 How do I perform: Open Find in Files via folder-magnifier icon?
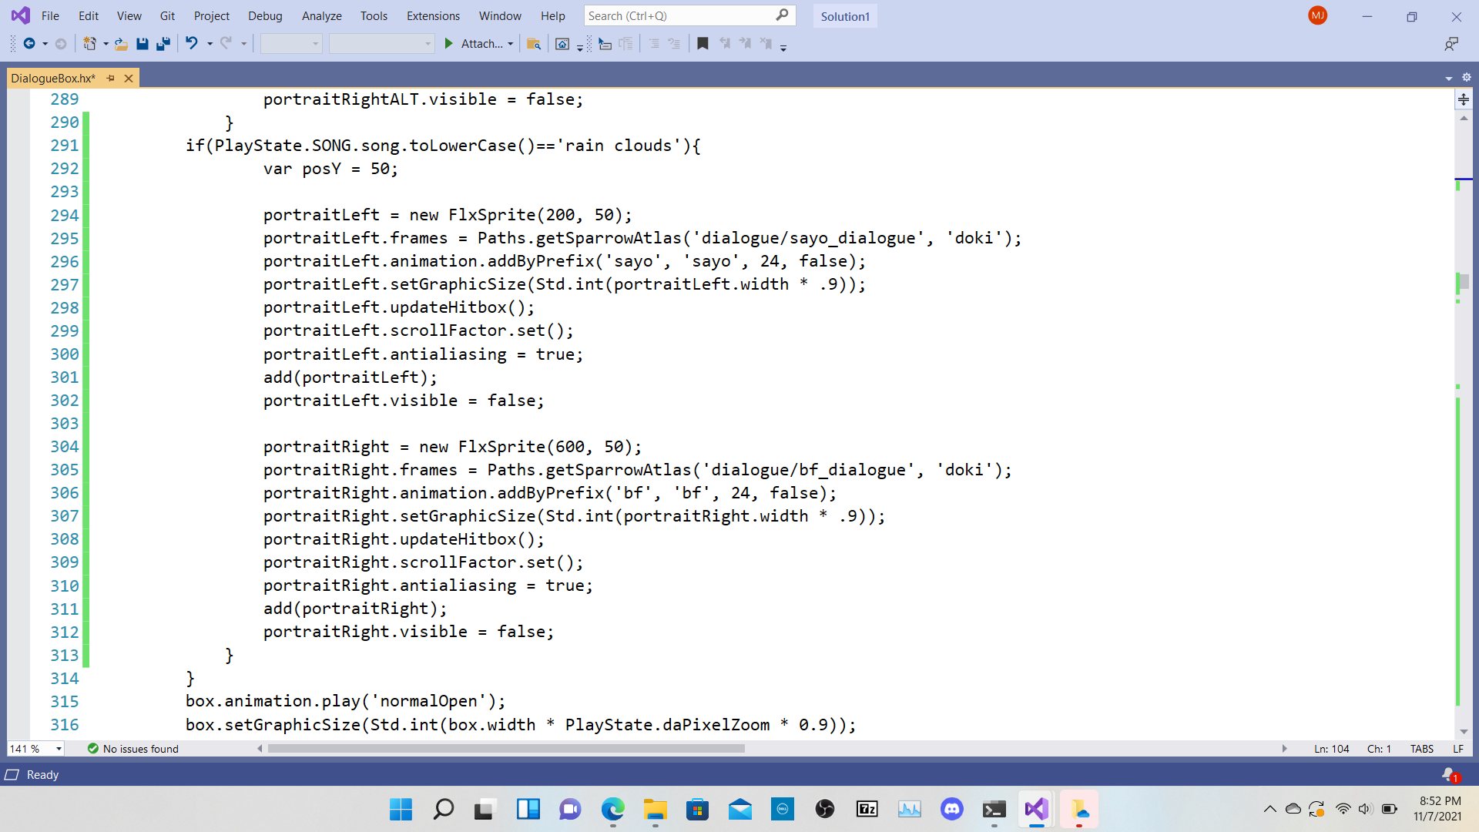coord(534,43)
